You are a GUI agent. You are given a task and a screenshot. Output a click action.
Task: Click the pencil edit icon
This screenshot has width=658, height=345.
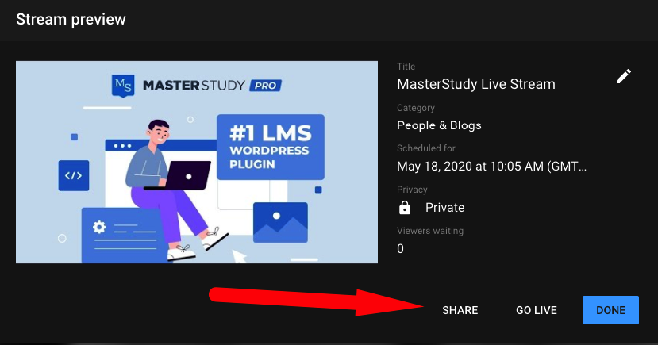pyautogui.click(x=624, y=76)
